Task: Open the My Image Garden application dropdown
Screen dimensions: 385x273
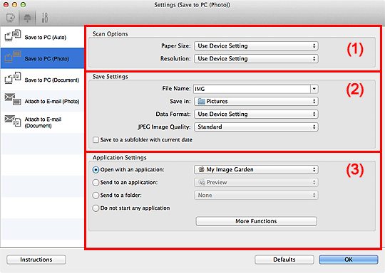Action: pyautogui.click(x=256, y=169)
